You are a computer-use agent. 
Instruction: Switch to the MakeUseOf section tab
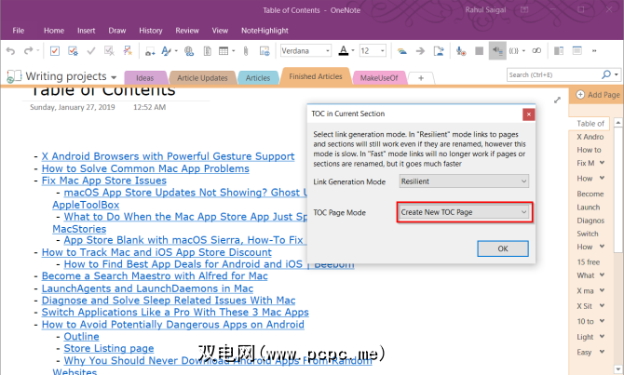(x=378, y=78)
